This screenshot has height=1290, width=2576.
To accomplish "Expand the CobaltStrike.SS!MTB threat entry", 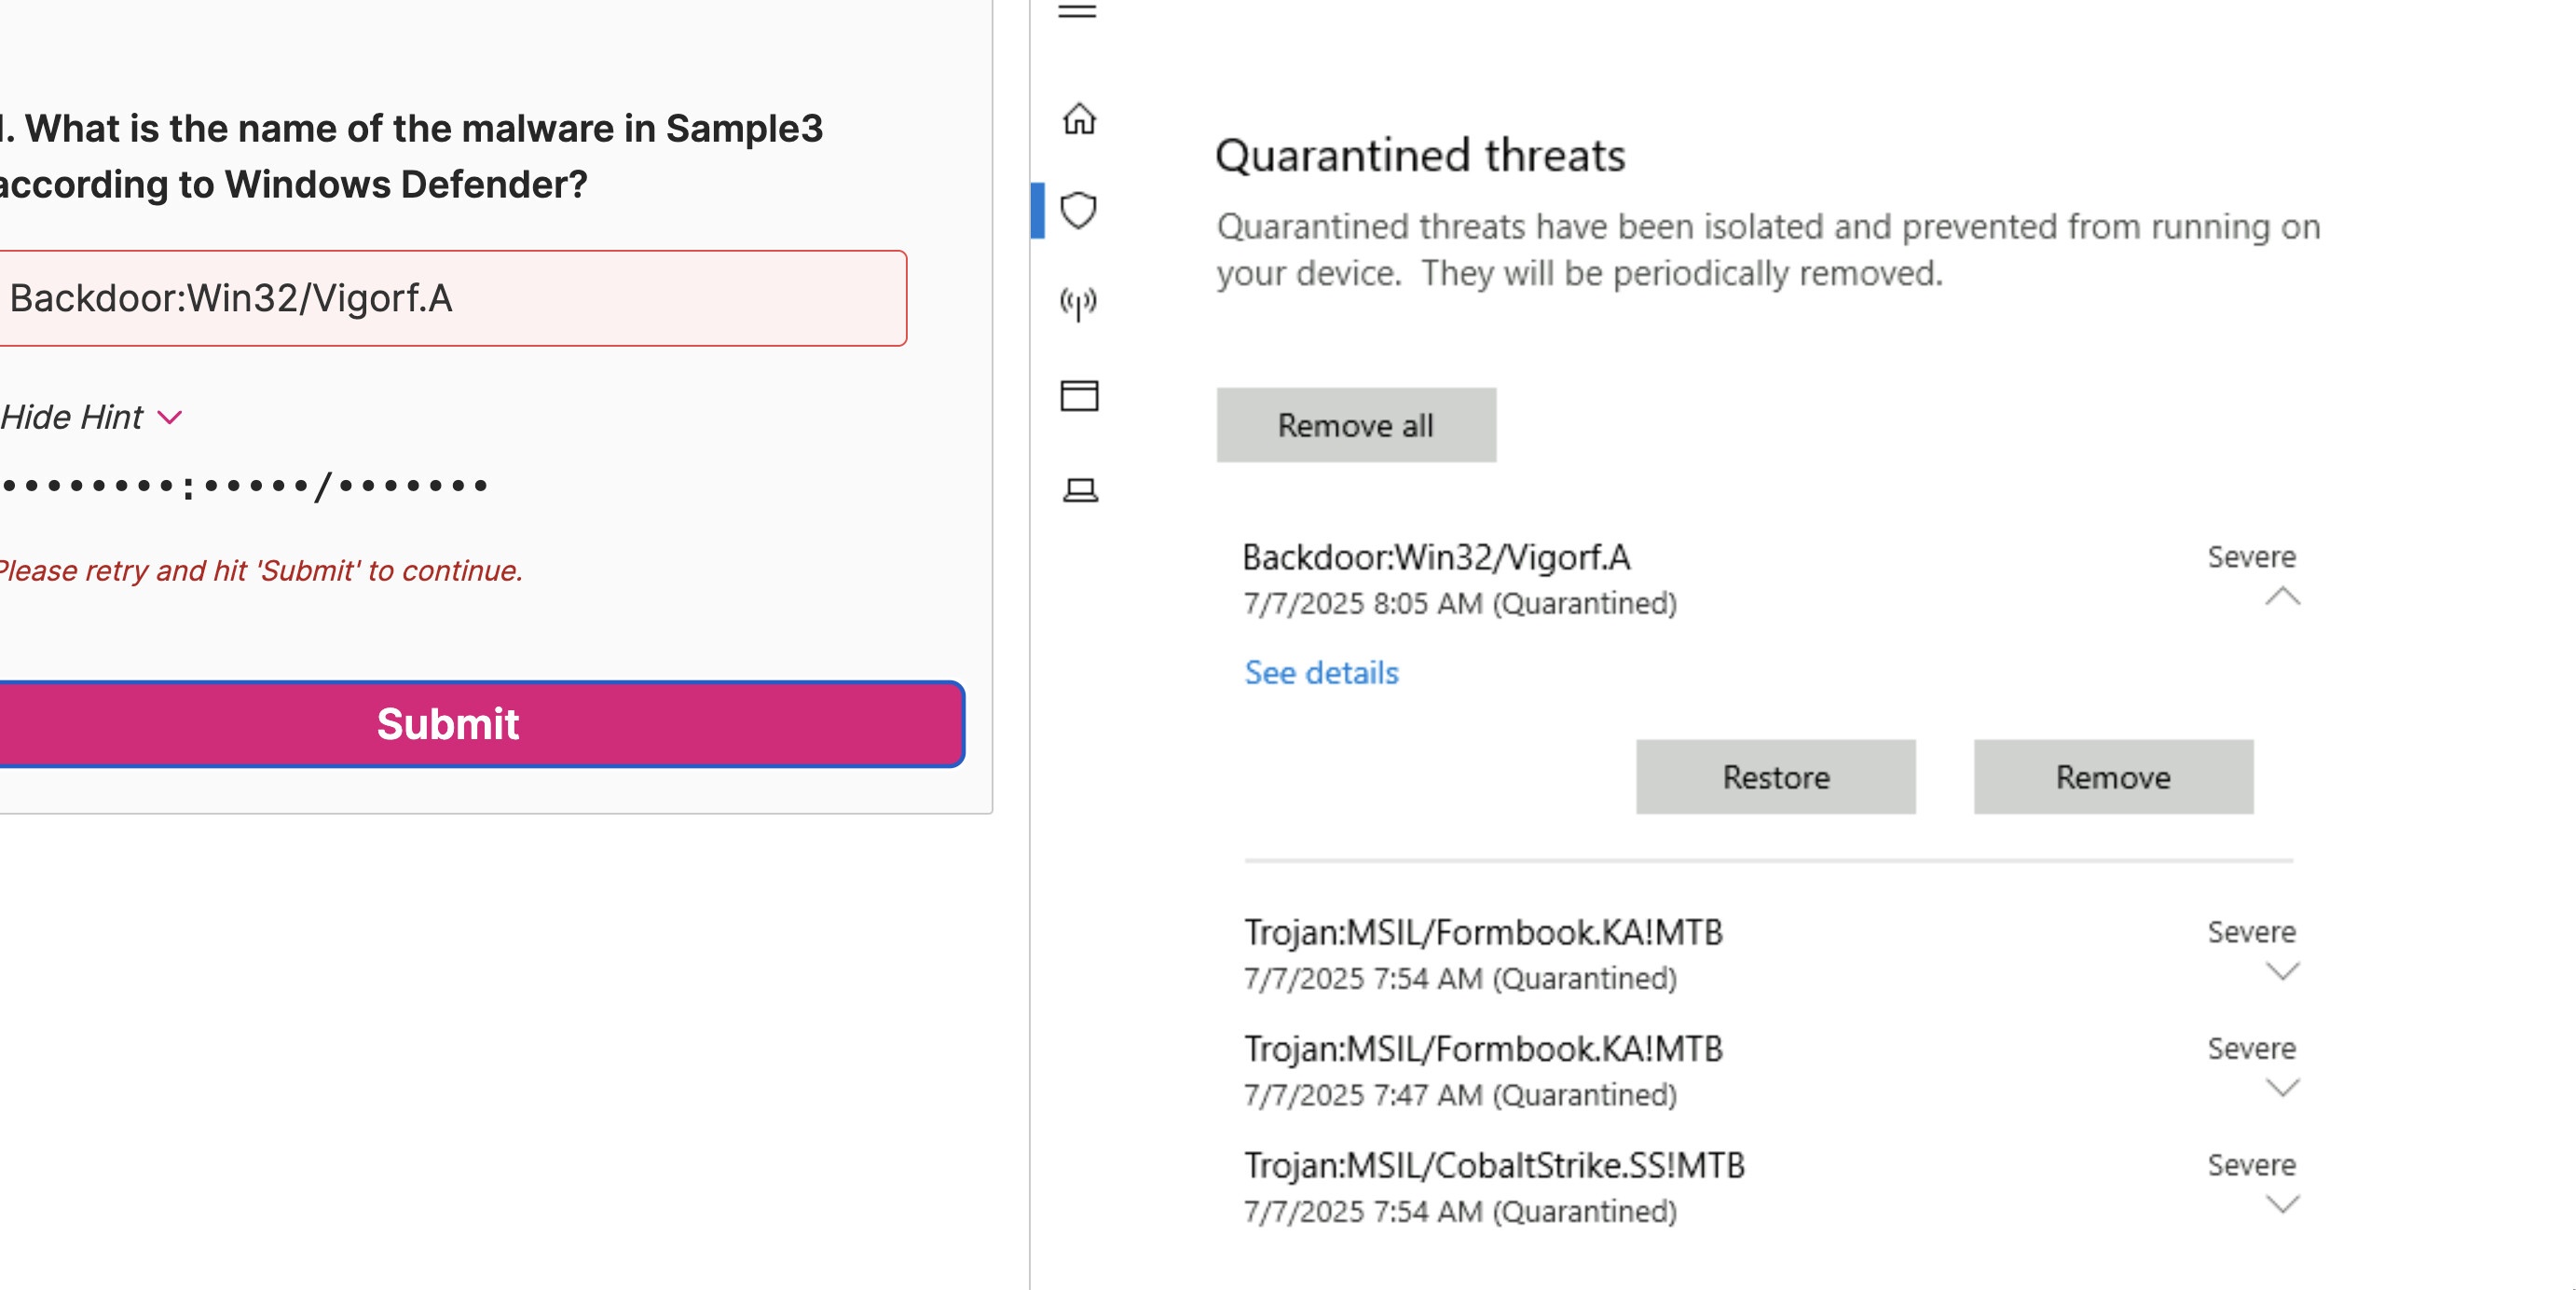I will (2281, 1204).
